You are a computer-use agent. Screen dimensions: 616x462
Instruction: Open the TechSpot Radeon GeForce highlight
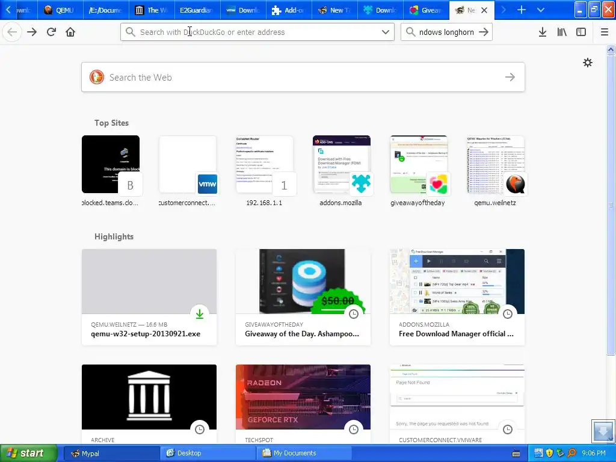click(x=303, y=404)
